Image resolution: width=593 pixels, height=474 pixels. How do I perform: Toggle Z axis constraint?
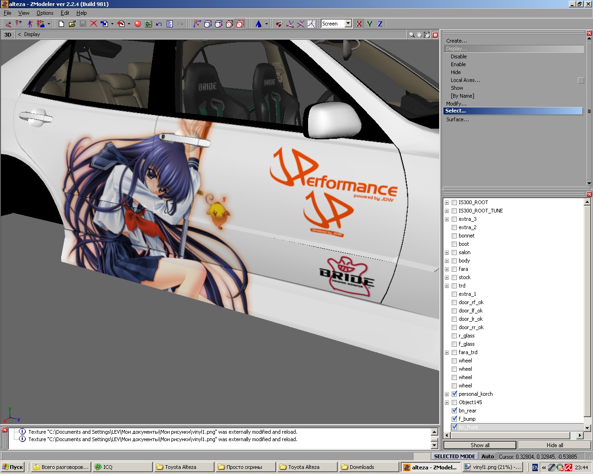coord(380,24)
